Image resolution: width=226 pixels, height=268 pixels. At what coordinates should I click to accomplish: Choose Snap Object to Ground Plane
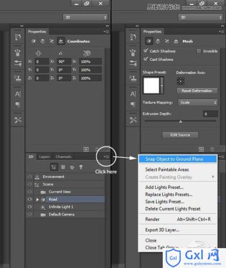(178, 159)
